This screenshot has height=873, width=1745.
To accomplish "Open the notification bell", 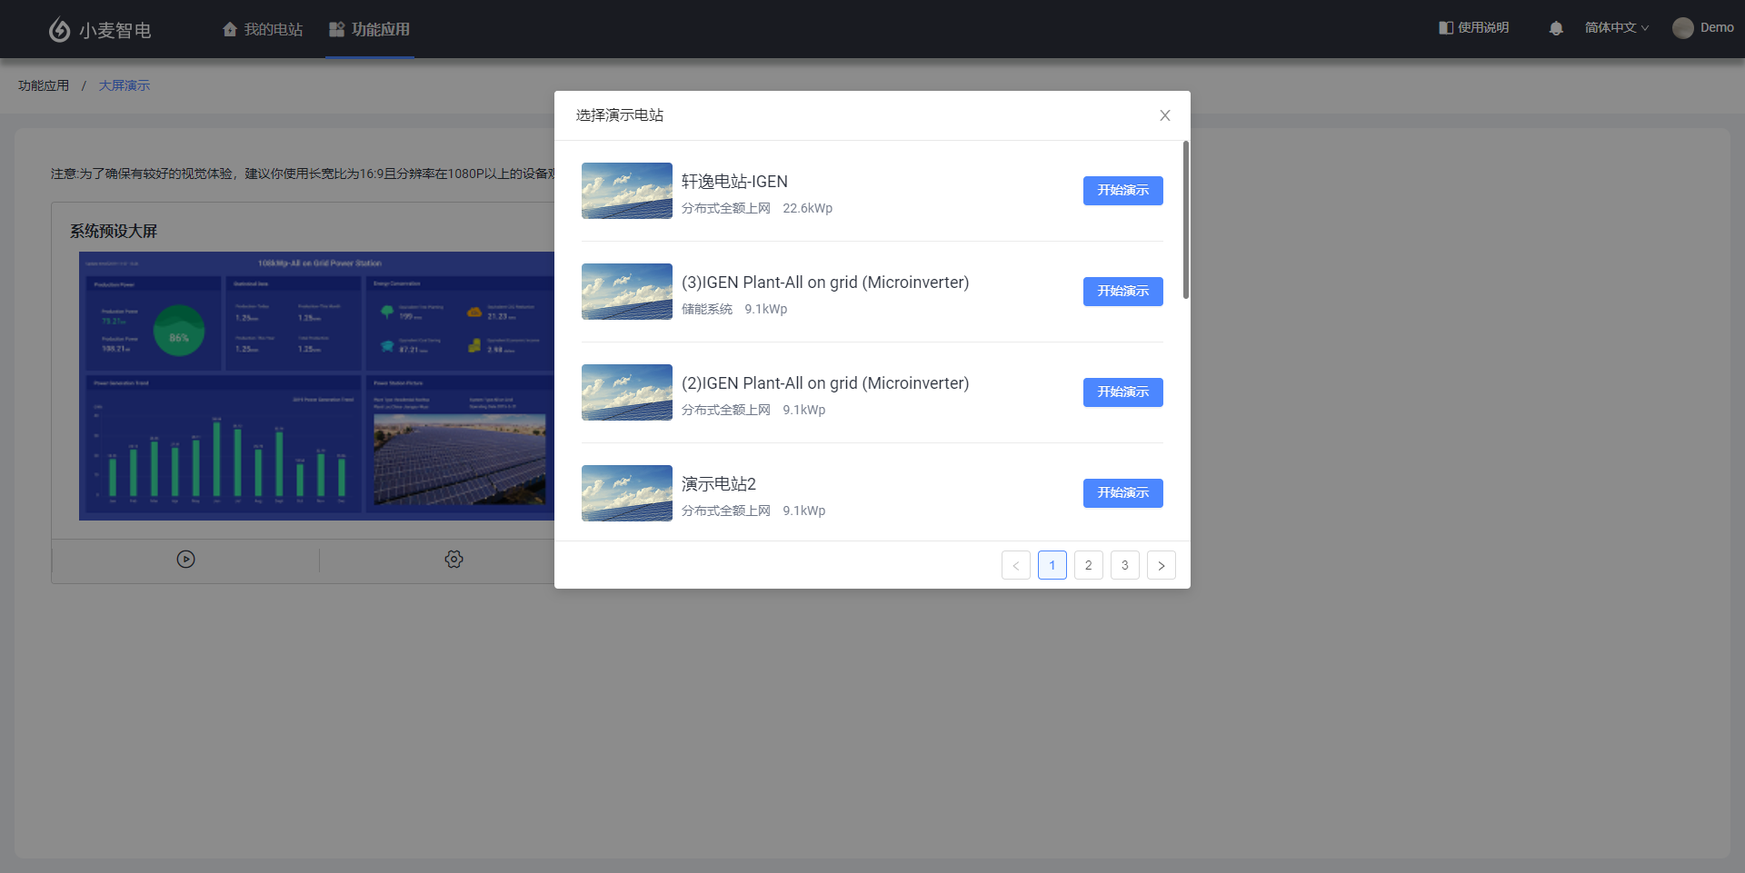I will pyautogui.click(x=1555, y=28).
